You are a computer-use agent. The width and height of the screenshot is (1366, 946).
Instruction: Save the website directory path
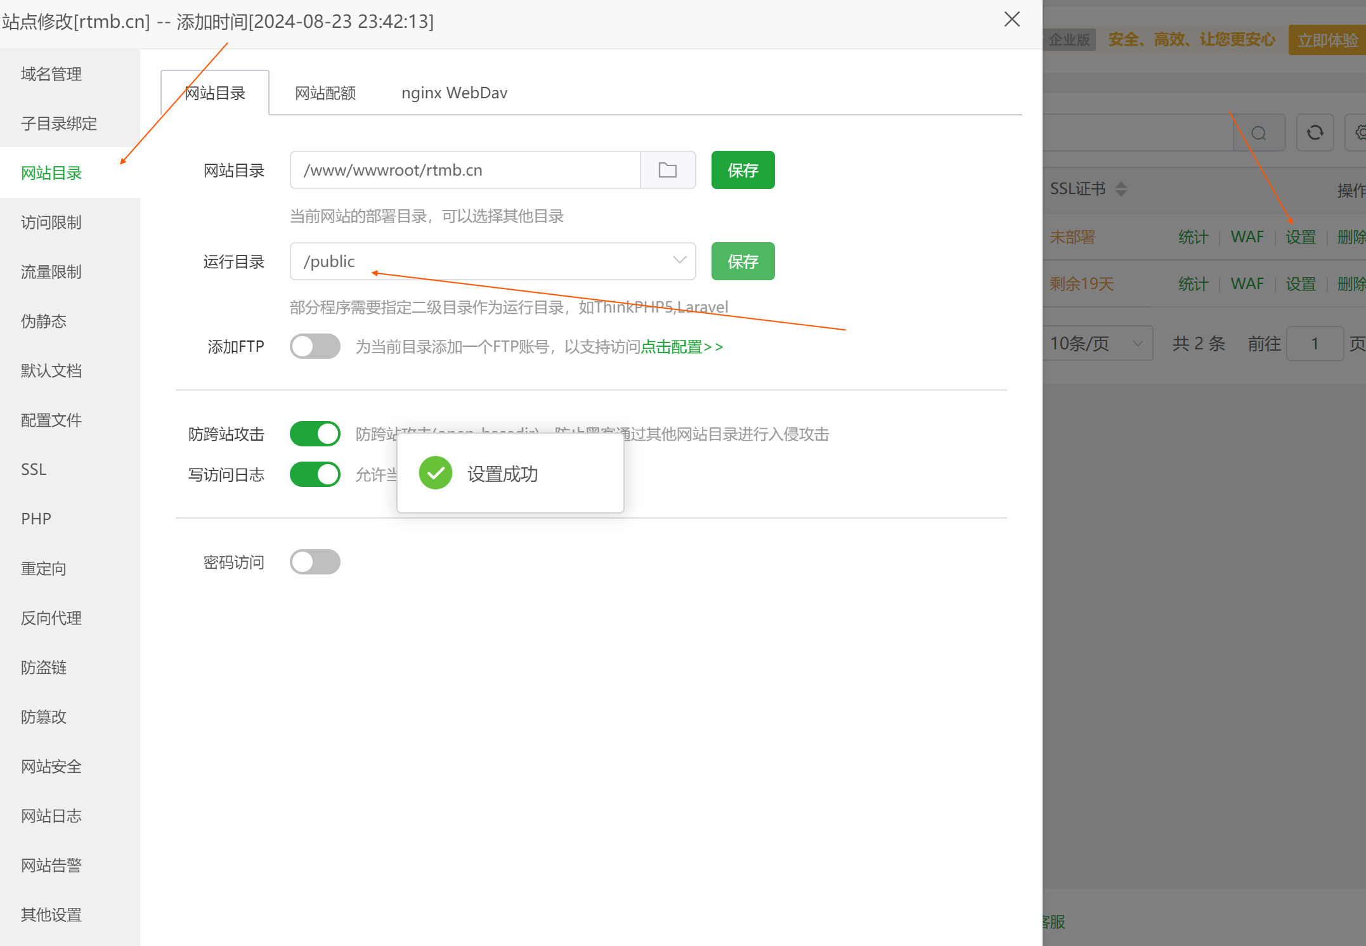pos(743,170)
